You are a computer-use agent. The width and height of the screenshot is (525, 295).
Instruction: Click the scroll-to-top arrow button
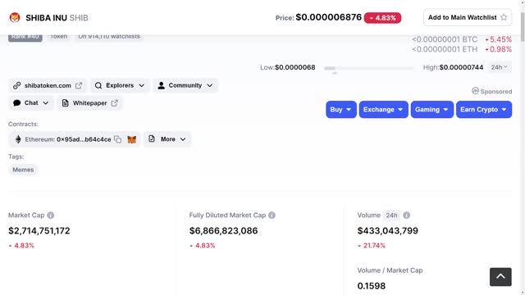point(500,277)
